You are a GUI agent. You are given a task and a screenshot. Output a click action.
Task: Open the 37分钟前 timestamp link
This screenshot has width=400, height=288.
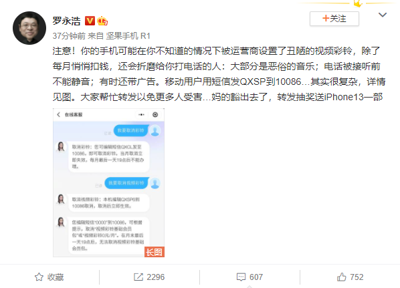tap(69, 36)
